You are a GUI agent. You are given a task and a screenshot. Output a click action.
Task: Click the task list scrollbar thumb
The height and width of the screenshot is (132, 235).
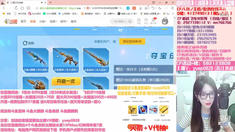point(174,79)
